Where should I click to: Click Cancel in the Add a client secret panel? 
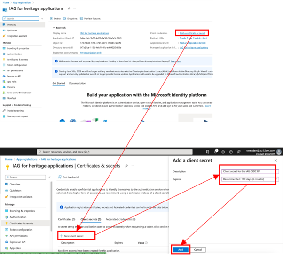coord(198,250)
